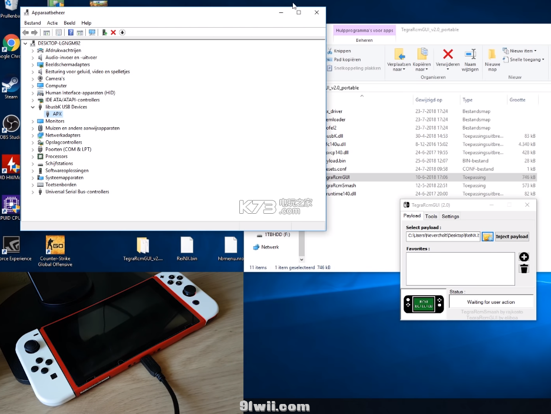Click Pad kopiëren in Explorer ribbon

[343, 59]
